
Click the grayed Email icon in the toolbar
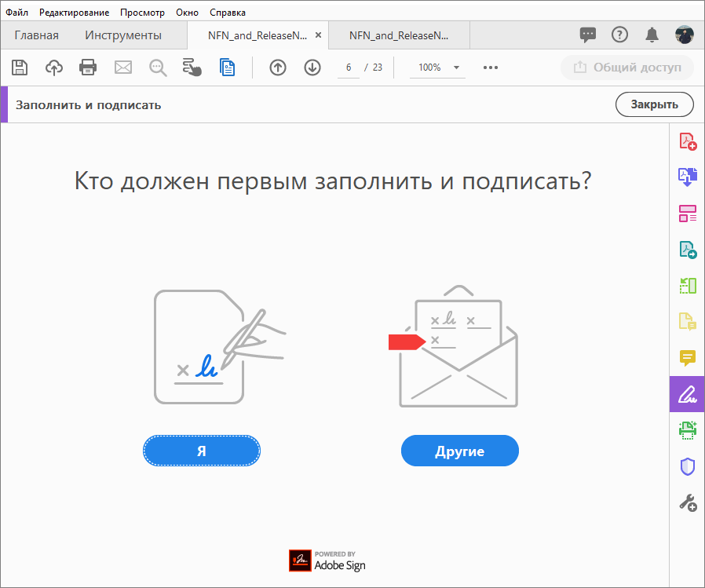(122, 68)
